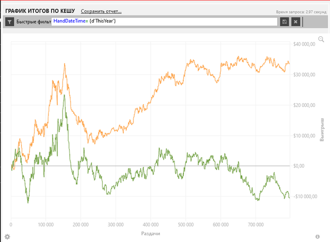Click the $30 000,00 axis label

pos(304,75)
